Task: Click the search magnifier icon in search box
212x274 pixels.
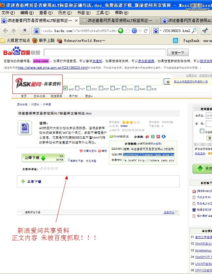Action: point(194,31)
